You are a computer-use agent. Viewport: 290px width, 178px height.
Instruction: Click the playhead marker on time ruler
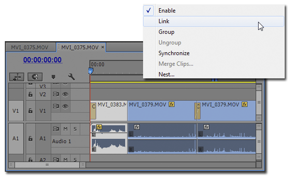(x=90, y=71)
